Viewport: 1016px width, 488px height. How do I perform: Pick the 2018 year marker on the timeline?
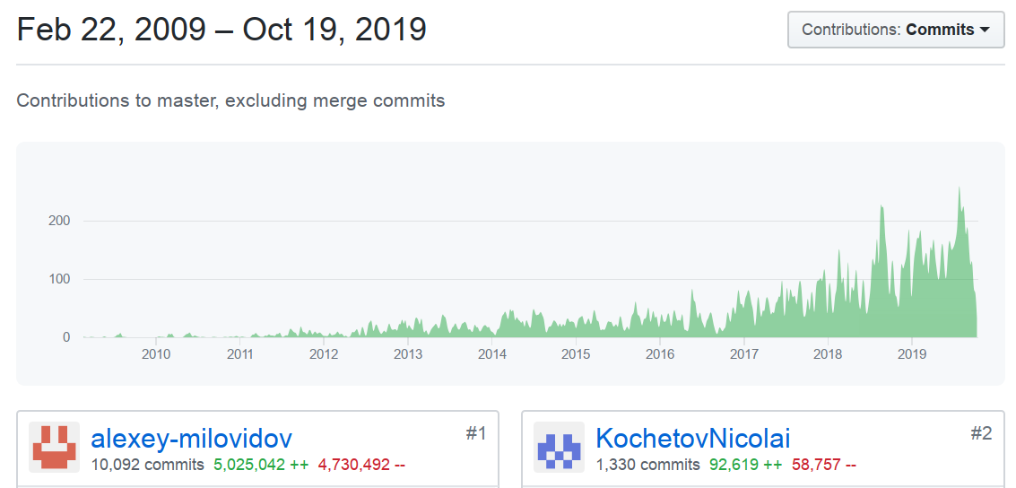pos(828,353)
